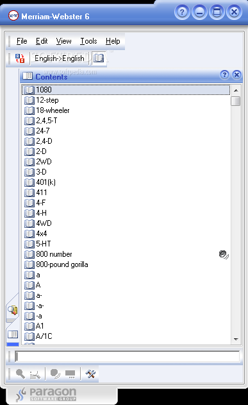Click book icon beside 18-wheeler
The height and width of the screenshot is (405, 248).
[29, 110]
